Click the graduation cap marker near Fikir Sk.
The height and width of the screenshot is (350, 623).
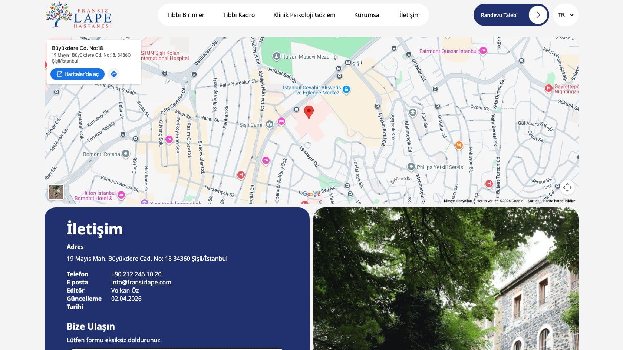click(x=412, y=113)
